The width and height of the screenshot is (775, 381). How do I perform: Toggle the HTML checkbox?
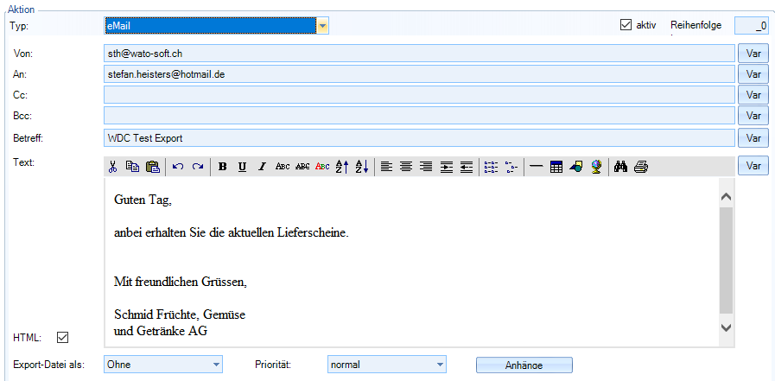(x=62, y=337)
